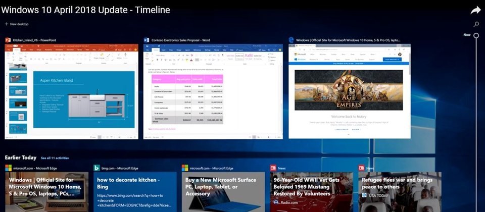The width and height of the screenshot is (485, 212).
Task: Select the Now marker on the timeline
Action: coord(476,35)
